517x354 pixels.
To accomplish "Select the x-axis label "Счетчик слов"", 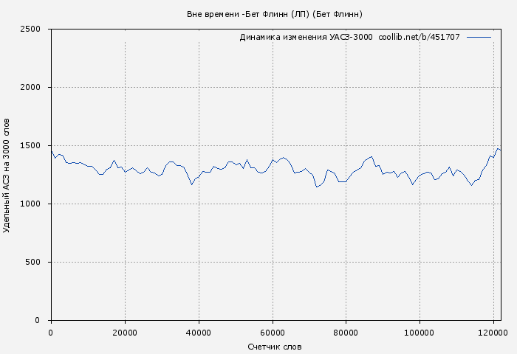I will [x=275, y=347].
